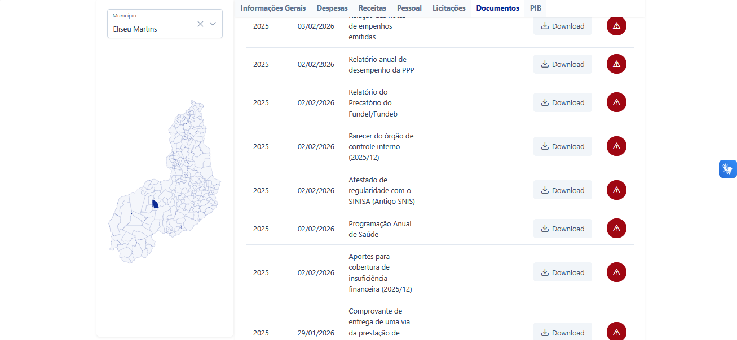Click warning icon for Programação Anual de Saúde
737x340 pixels.
click(616, 229)
